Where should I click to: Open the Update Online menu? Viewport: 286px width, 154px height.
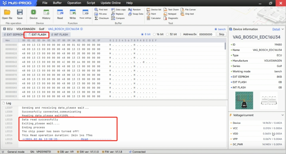click(x=111, y=3)
